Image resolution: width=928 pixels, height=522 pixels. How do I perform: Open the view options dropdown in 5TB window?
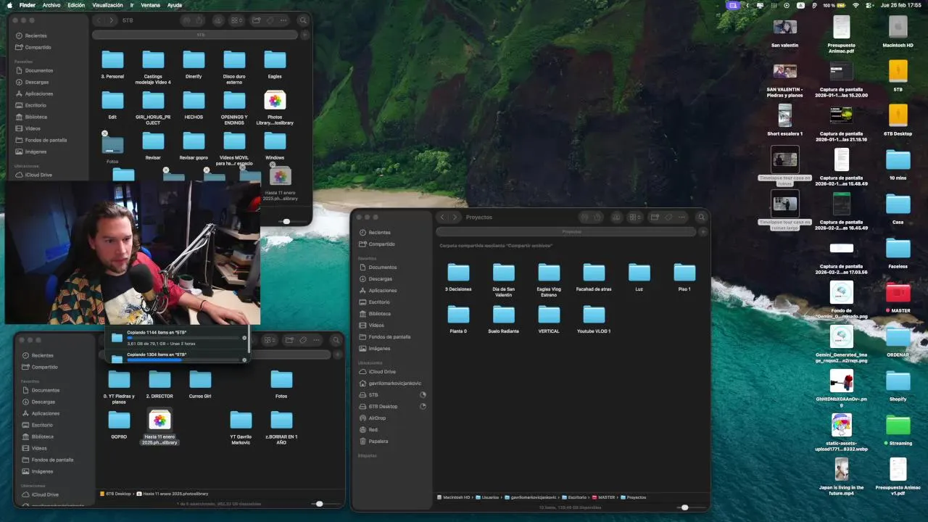pos(238,20)
